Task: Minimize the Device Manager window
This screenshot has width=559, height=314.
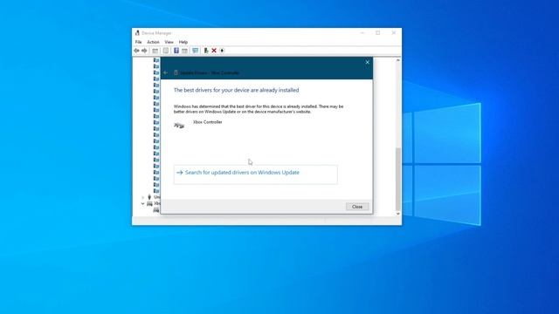Action: [362, 33]
